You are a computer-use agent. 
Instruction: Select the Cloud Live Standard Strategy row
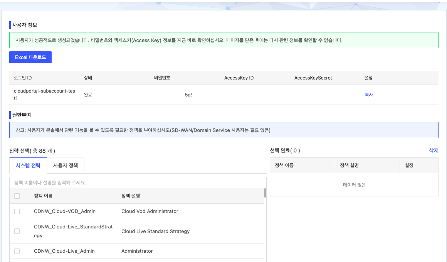[155, 231]
